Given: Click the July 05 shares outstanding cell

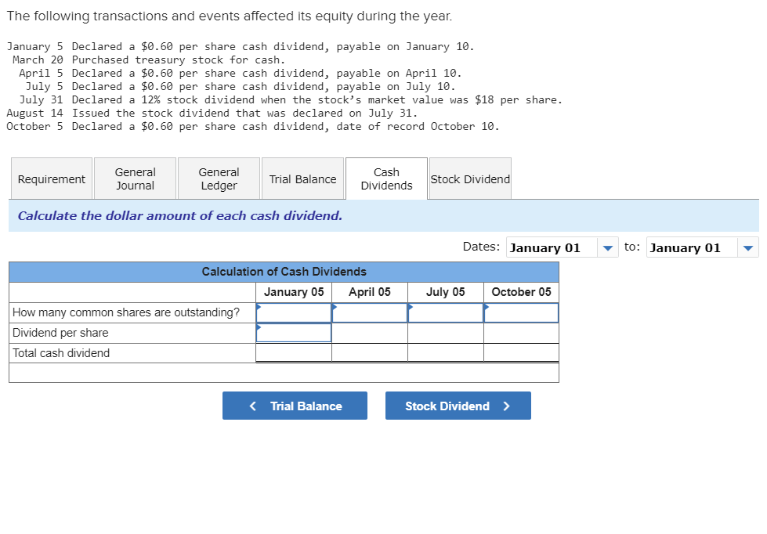Looking at the screenshot, I should tap(445, 312).
